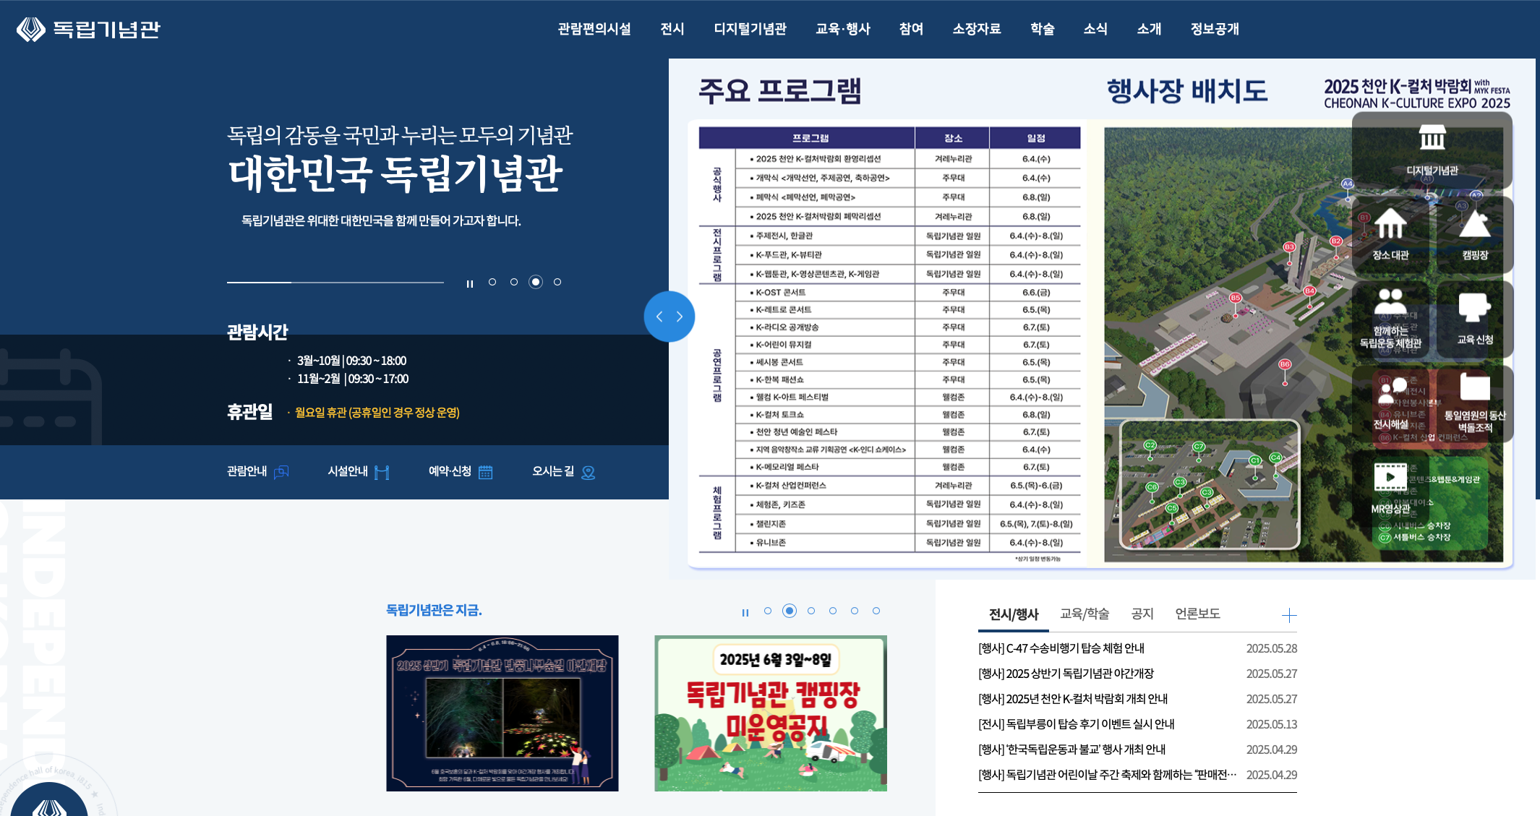Select first 독립기념관은 지금 slide dot
Screen dimensions: 1540x816
coord(768,611)
